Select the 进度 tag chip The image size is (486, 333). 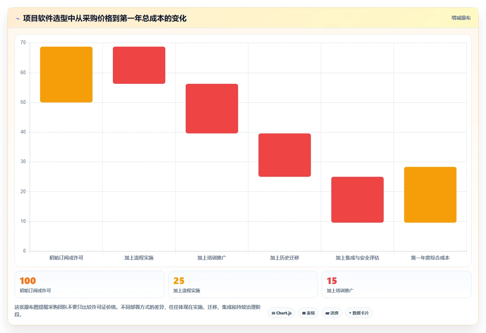pyautogui.click(x=332, y=313)
